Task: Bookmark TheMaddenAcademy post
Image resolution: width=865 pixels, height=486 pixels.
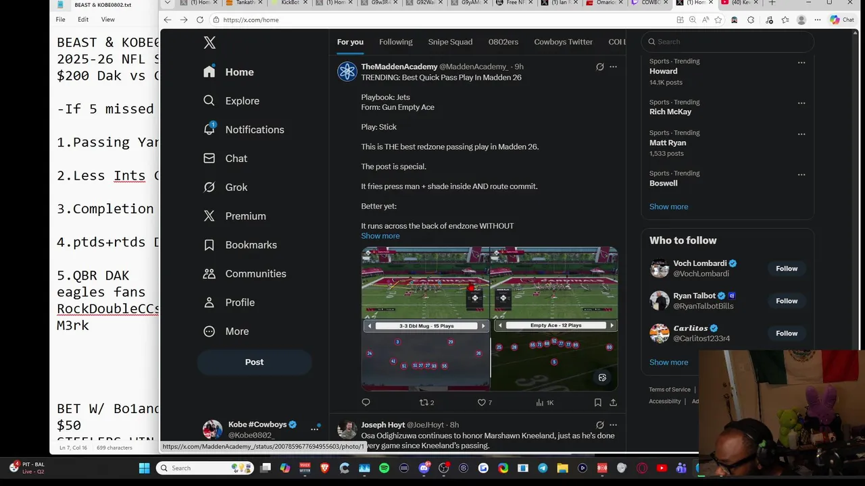Action: (597, 402)
